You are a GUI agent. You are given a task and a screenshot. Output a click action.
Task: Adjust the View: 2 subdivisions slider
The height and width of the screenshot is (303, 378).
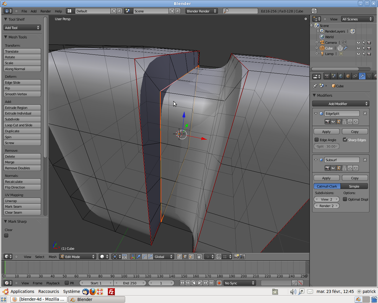click(x=326, y=199)
